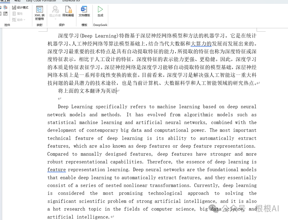Expand the Easy Code Formatter tab options
This screenshot has height=220, width=288.
[41, 1]
